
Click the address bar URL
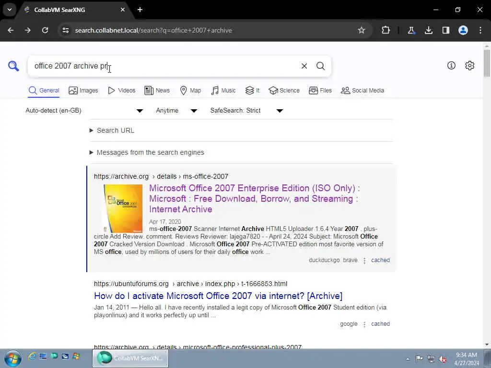[x=153, y=30]
